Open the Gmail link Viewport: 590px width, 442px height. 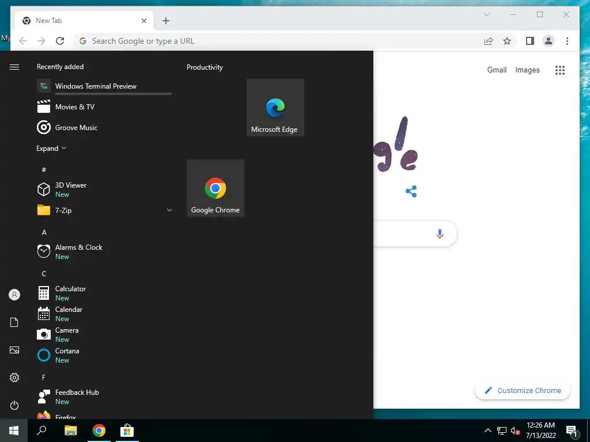click(497, 70)
